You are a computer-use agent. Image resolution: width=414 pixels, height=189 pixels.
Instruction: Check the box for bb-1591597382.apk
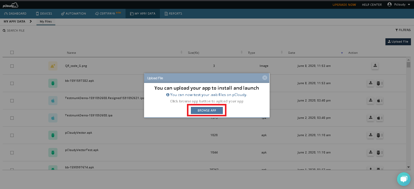click(x=12, y=83)
